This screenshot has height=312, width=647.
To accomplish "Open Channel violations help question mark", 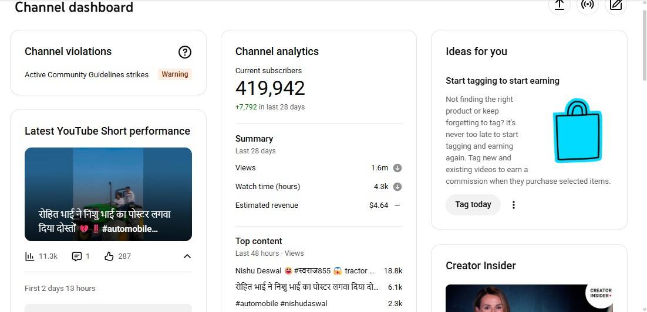I will (x=184, y=52).
